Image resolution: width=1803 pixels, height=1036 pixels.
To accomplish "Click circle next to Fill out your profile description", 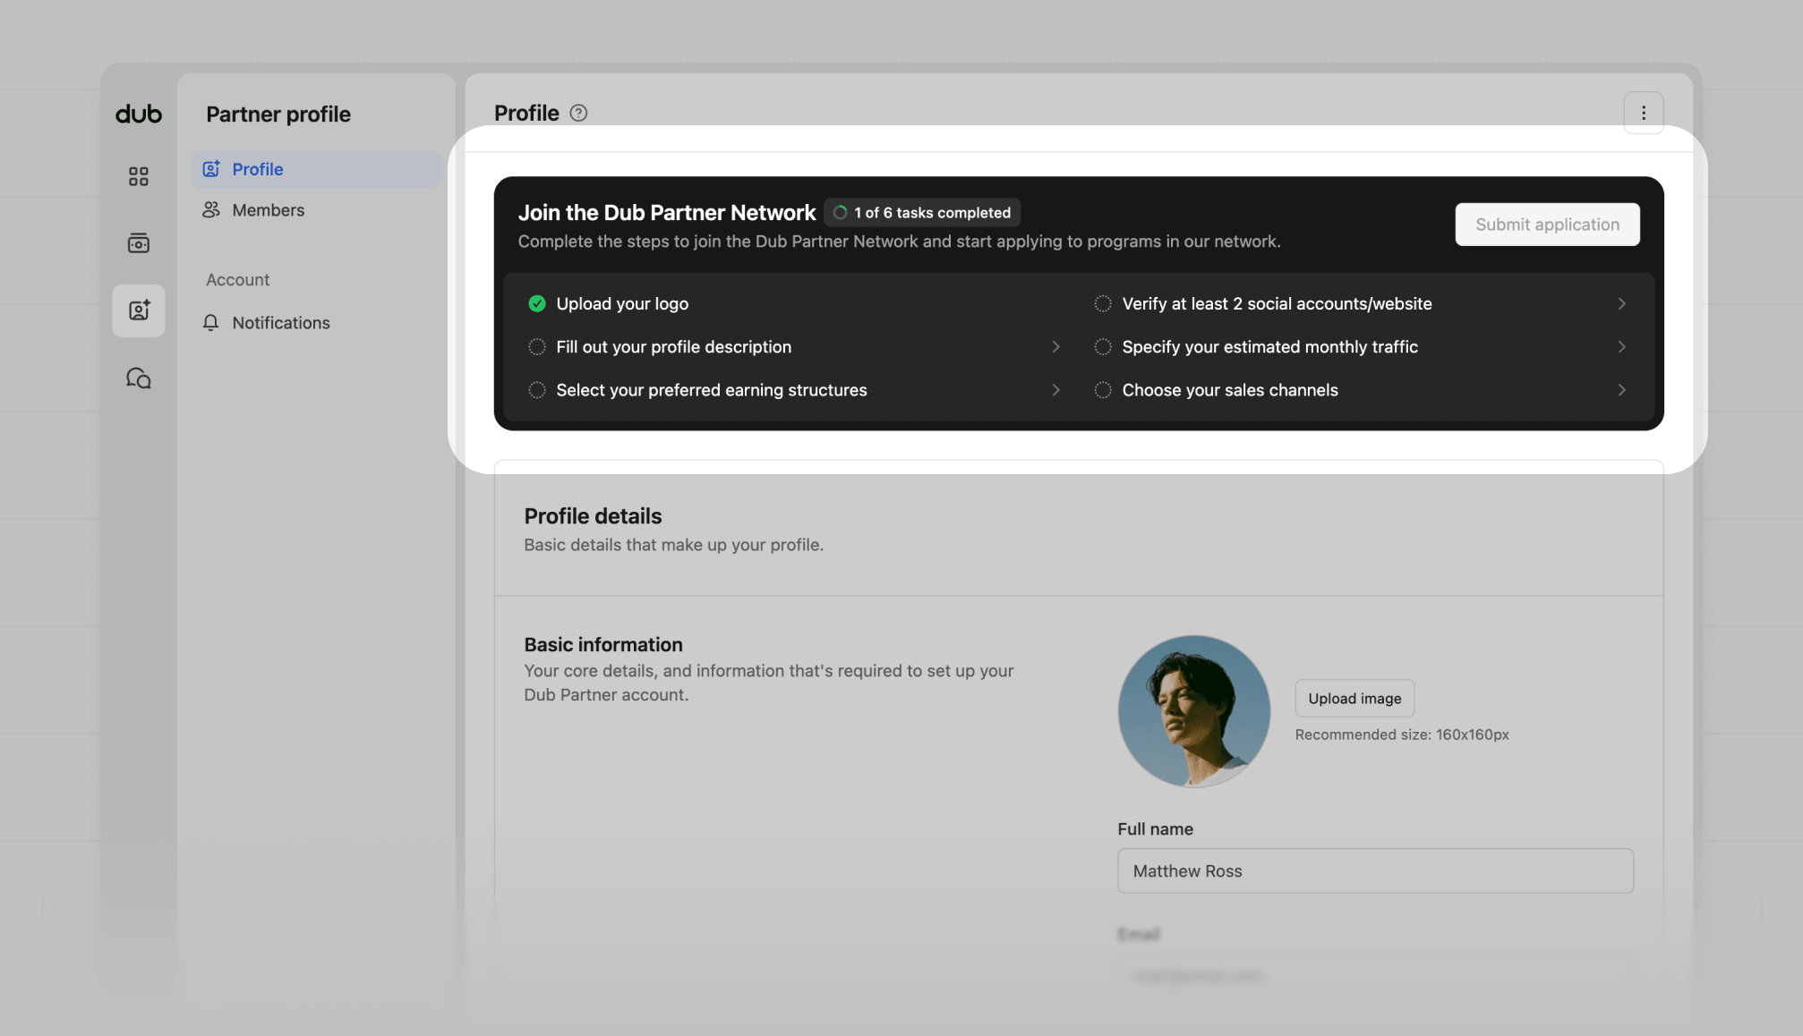I will tap(536, 347).
